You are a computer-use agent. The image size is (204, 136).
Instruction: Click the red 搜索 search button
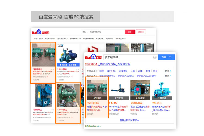pyautogui.click(x=130, y=32)
